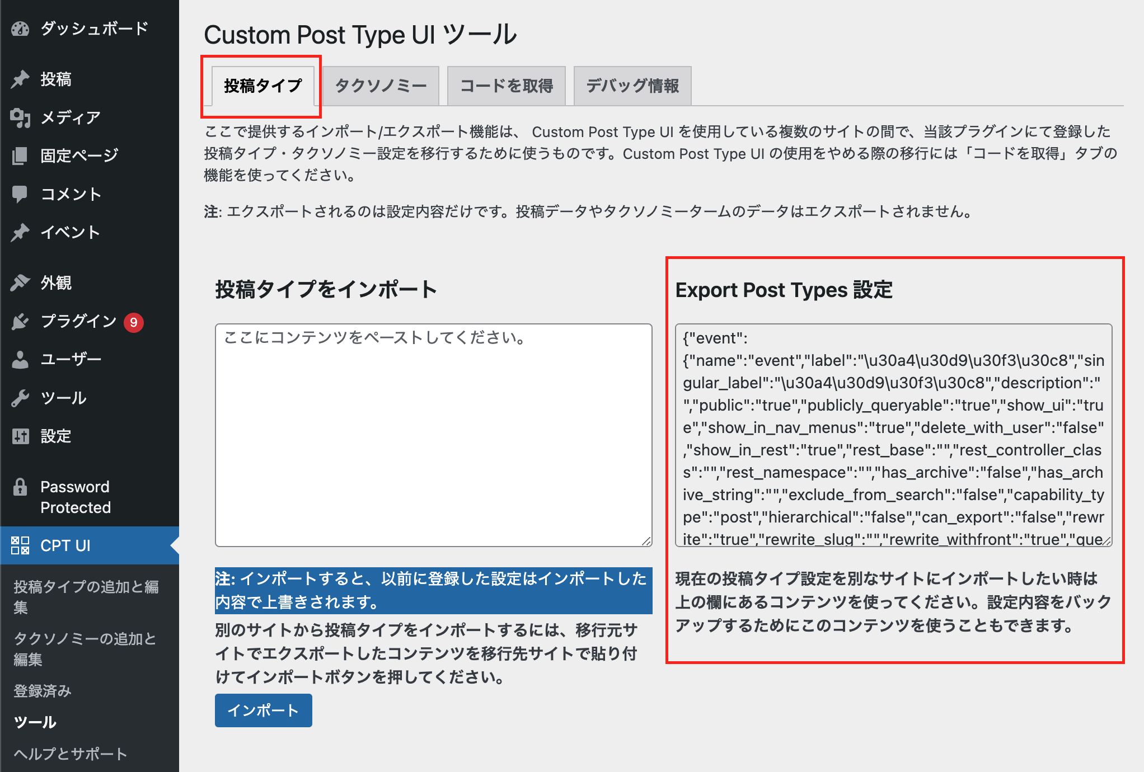Open 登録済み submenu link
1144x772 pixels.
point(43,691)
